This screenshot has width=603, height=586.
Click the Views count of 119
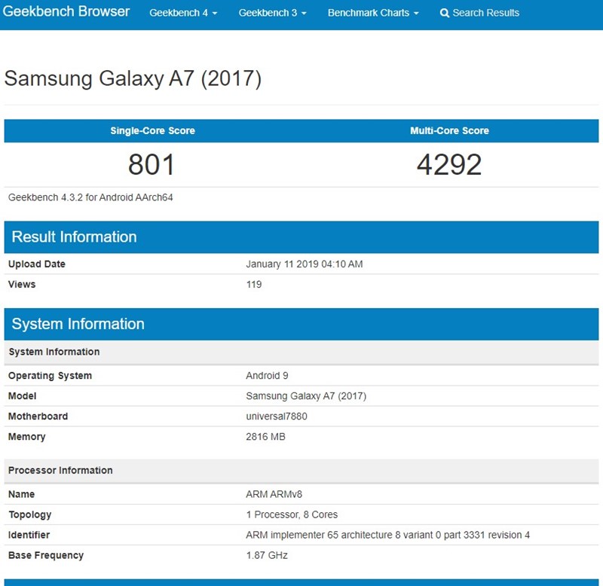click(x=253, y=285)
